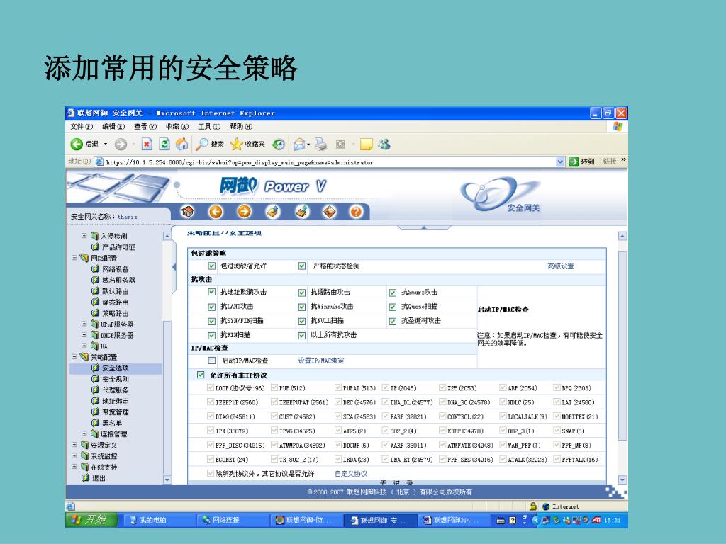The height and width of the screenshot is (544, 726).
Task: Click the IE History icon
Action: [x=278, y=144]
